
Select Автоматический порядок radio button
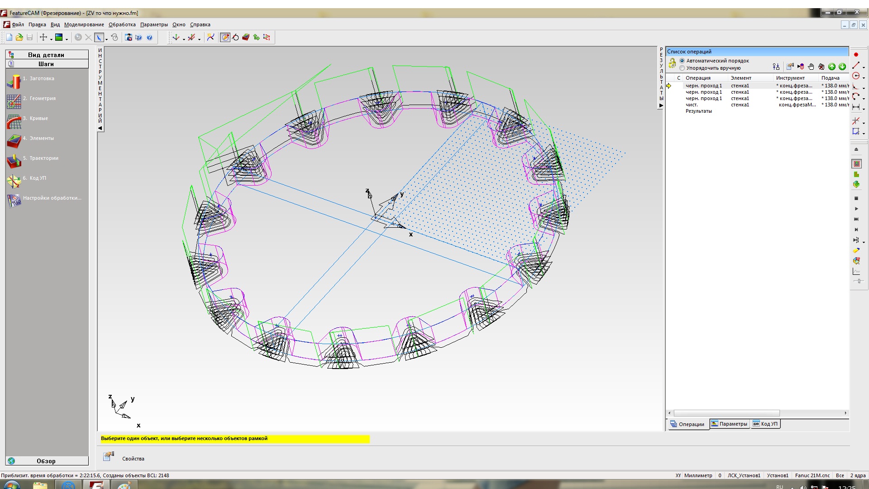click(682, 61)
